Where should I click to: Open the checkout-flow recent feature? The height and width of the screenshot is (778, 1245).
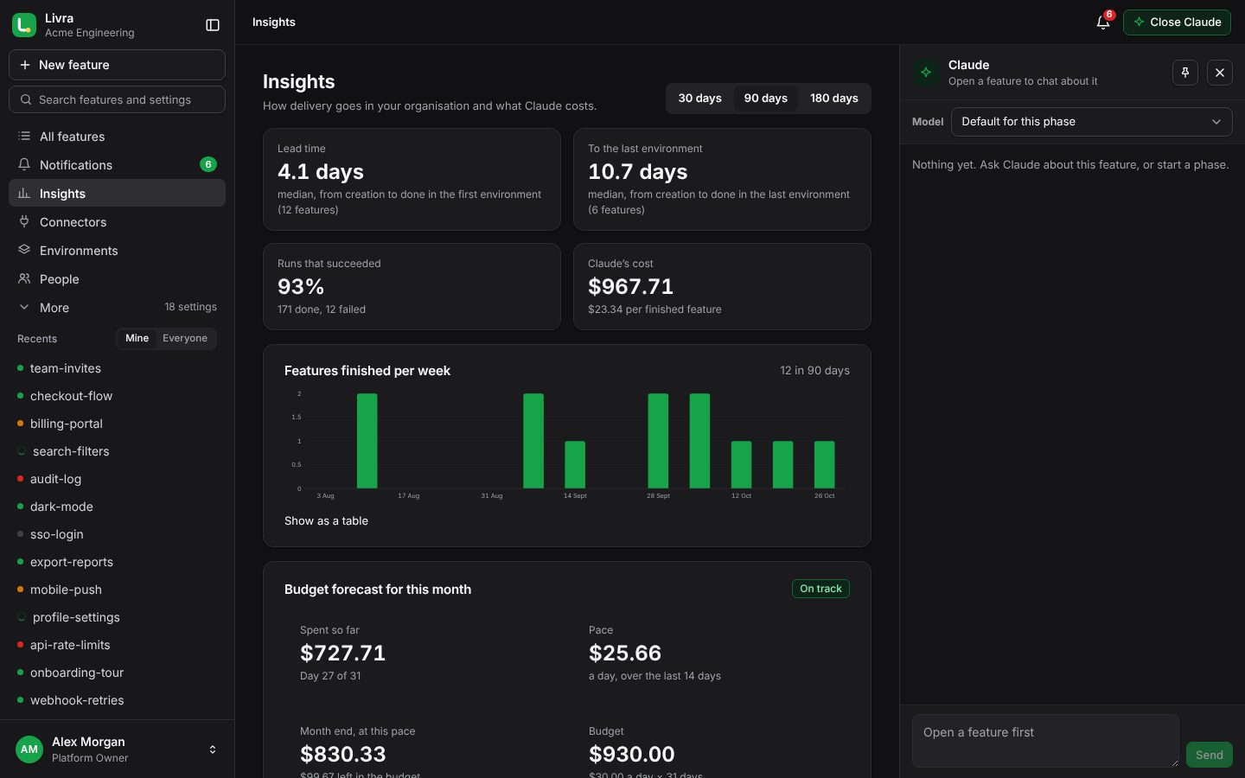point(117,396)
